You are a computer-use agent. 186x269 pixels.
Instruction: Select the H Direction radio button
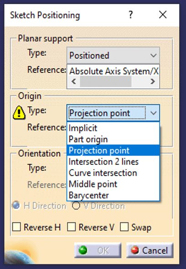[x=16, y=205]
